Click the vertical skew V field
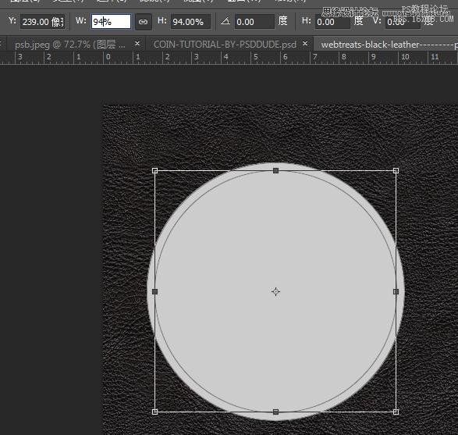This screenshot has width=458, height=435. click(x=403, y=22)
